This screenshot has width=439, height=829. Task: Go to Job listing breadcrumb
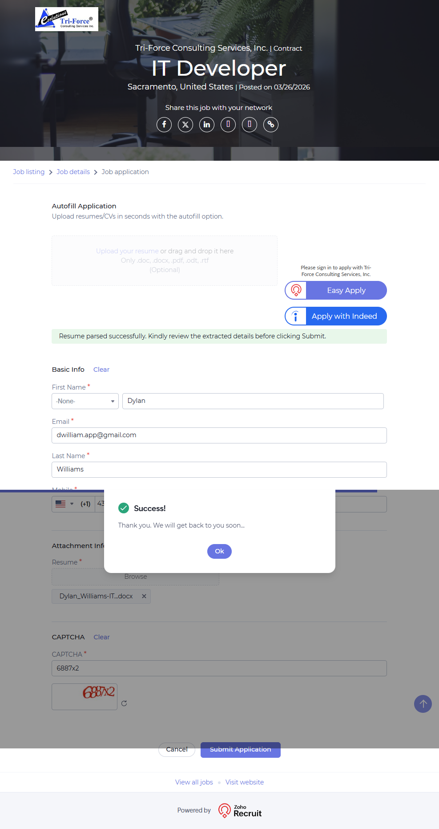[x=29, y=172]
